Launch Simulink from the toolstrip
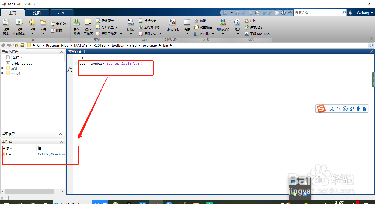The image size is (375, 204). coord(172,25)
